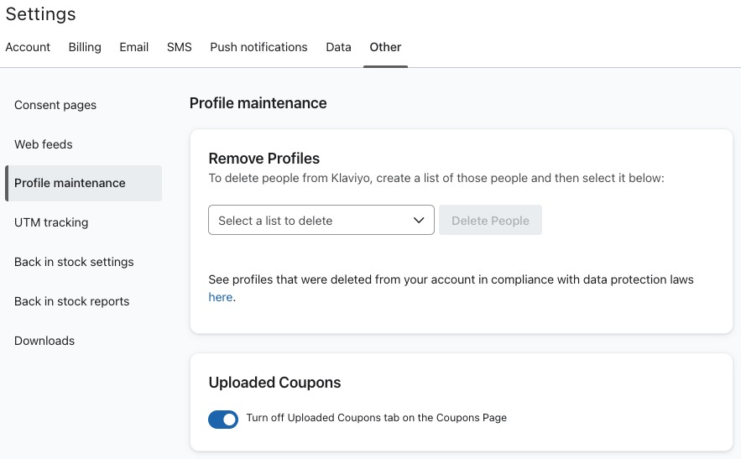741x459 pixels.
Task: Click the Remove Profiles heading
Action: [x=264, y=159]
